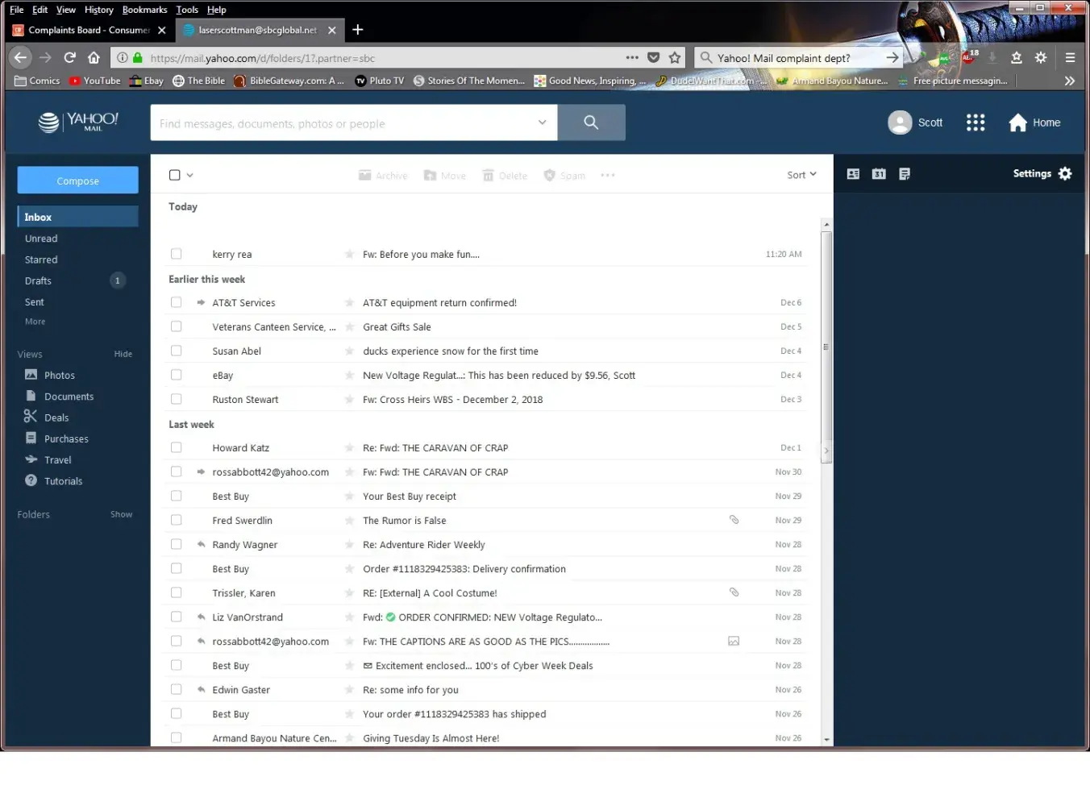This screenshot has height=806, width=1090.
Task: Open the Help menu
Action: point(216,10)
